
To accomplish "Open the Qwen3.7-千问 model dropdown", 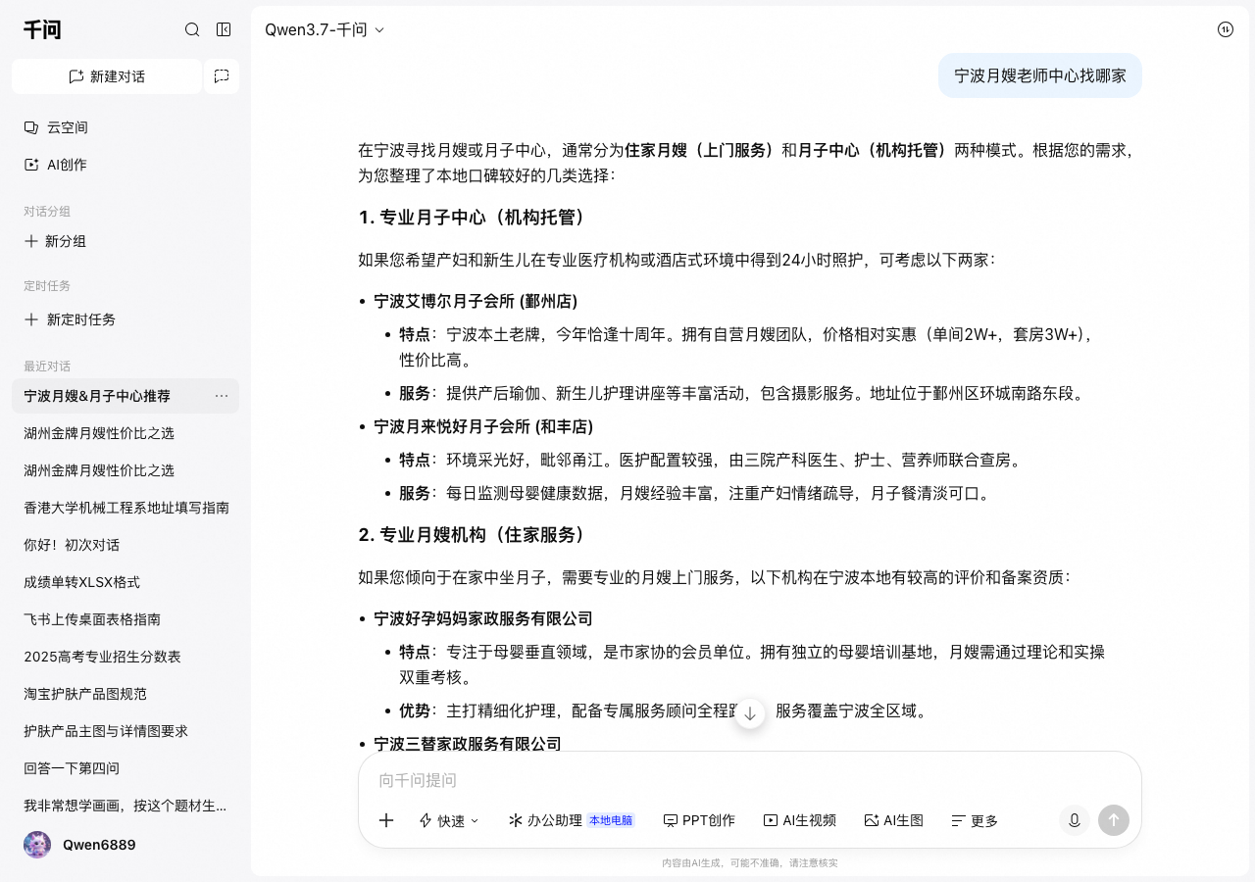I will coord(325,29).
